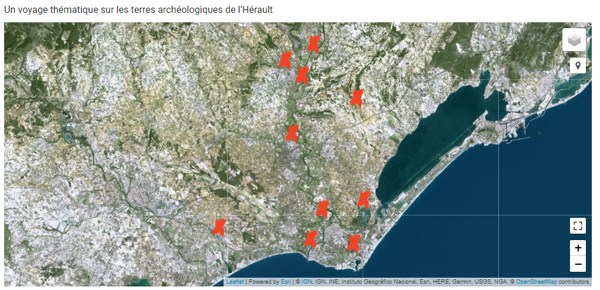Open the OpenStreetMap contributors link
This screenshot has height=290, width=600.
[536, 282]
